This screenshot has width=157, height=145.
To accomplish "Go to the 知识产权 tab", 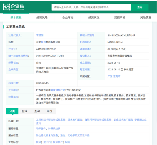I will click(x=120, y=17).
